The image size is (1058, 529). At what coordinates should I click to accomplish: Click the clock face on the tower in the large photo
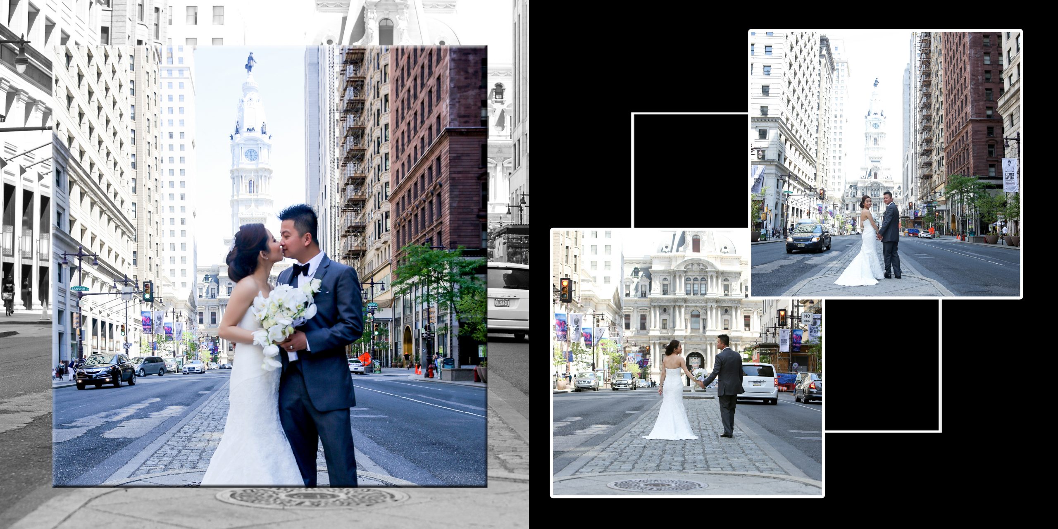click(x=251, y=155)
